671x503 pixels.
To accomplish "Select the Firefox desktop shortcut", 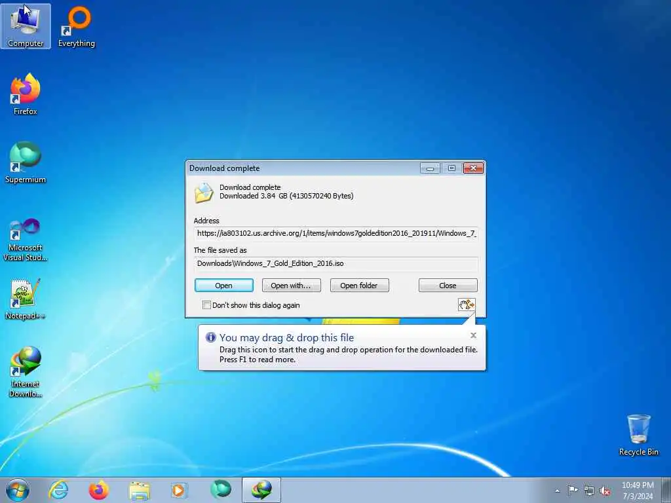I will pyautogui.click(x=26, y=94).
